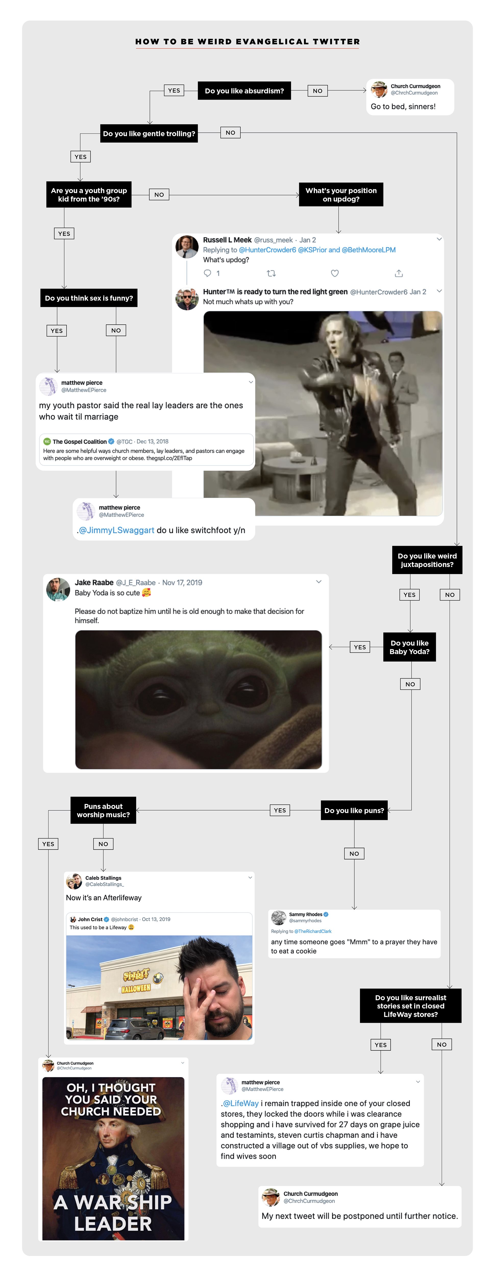Click the @LifeWay mention link
Screen dimensions: 492x1277
click(241, 1104)
